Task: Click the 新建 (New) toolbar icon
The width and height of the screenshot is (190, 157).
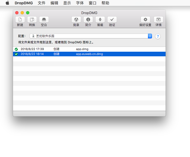Action: point(20,19)
